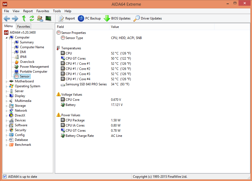The image size is (252, 181).
Task: Select Power Management in tree
Action: [x=34, y=67]
